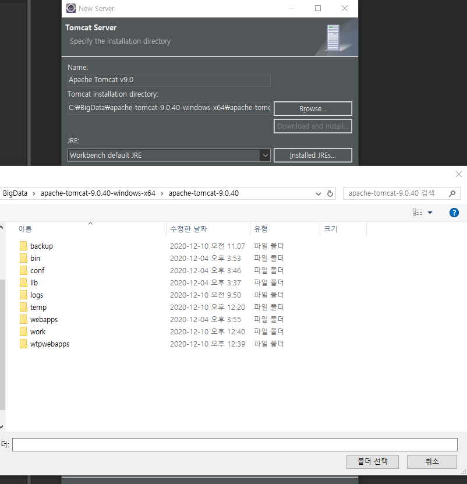Click the bin folder icon

[23, 258]
